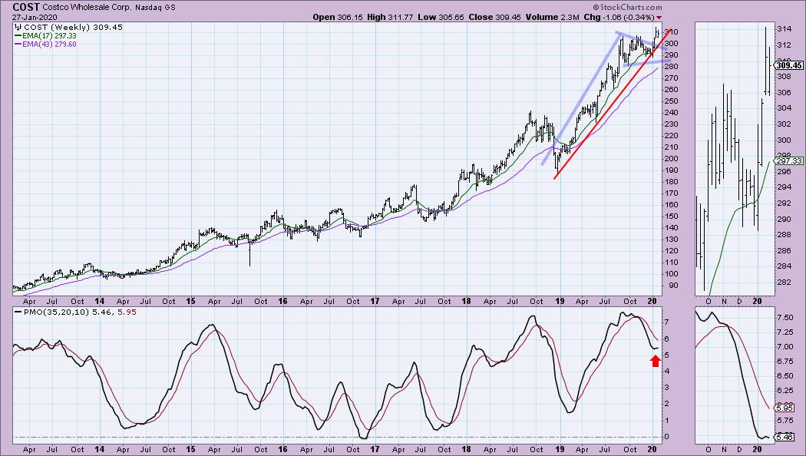Click the "Low 305.65" value
The width and height of the screenshot is (806, 456).
click(x=441, y=17)
